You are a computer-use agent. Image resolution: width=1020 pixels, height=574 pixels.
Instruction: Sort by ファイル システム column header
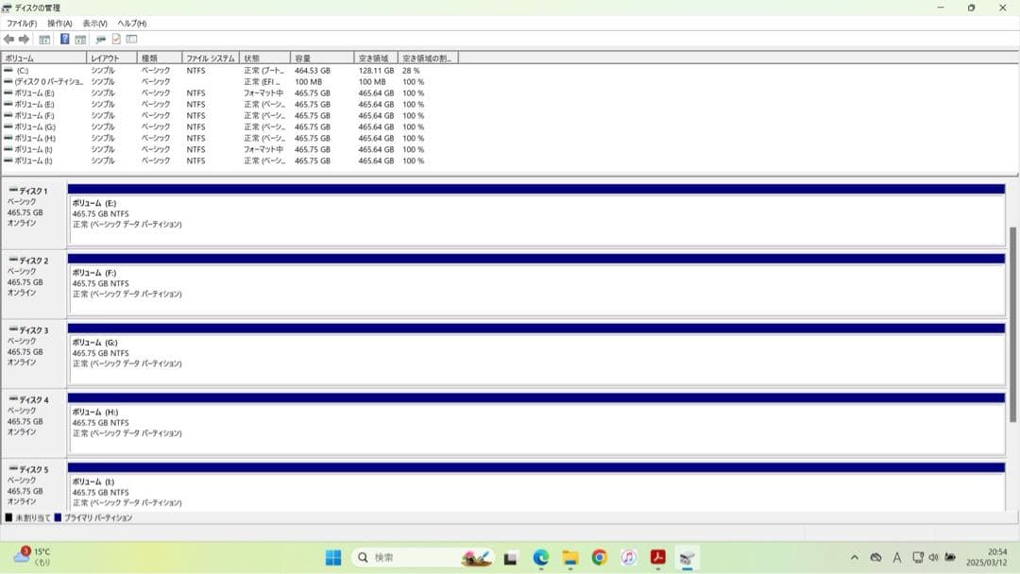tap(210, 58)
